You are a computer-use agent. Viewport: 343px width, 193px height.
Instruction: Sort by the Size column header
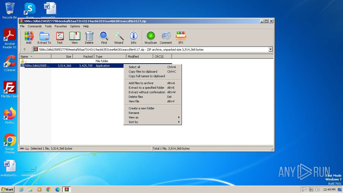tap(62, 57)
